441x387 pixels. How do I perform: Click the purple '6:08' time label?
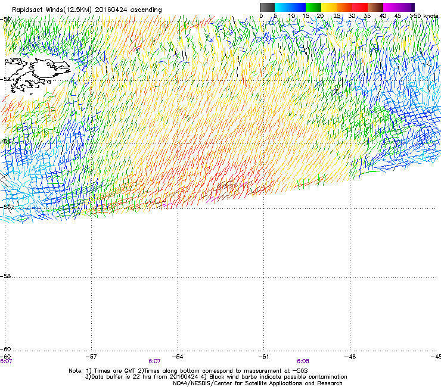coord(303,361)
